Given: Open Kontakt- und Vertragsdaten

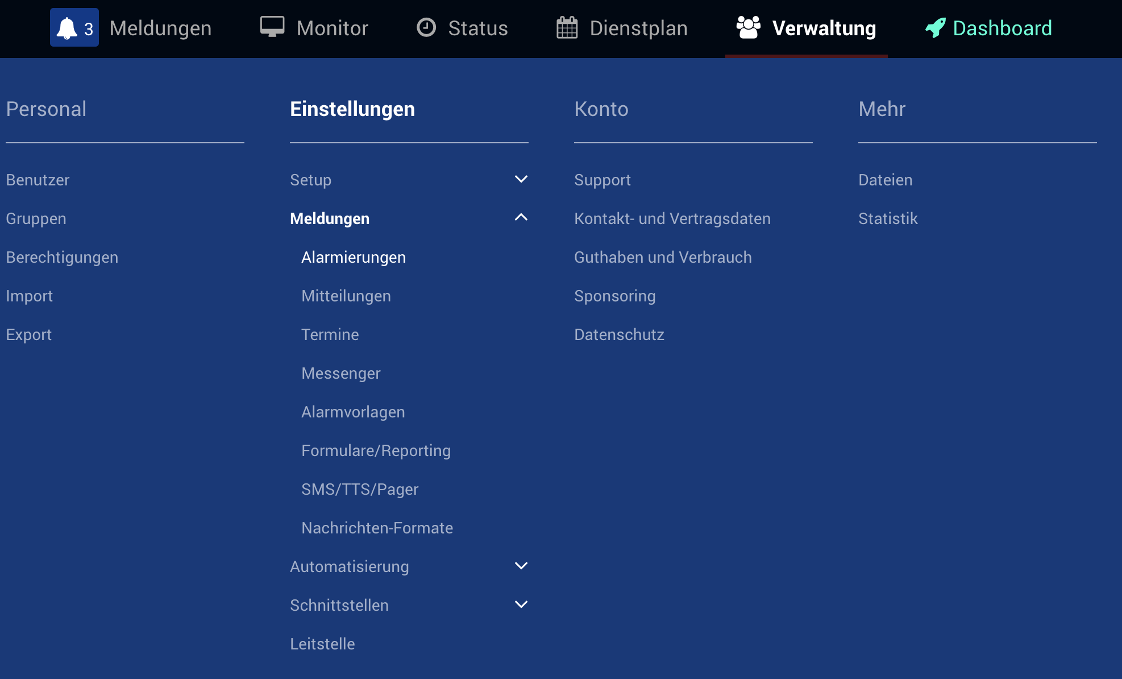Looking at the screenshot, I should [x=672, y=218].
